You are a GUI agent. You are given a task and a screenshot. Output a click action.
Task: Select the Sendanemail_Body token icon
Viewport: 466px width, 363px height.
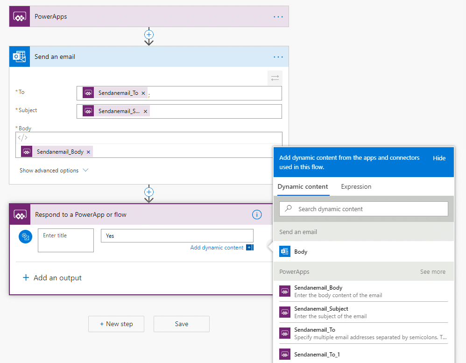(27, 152)
